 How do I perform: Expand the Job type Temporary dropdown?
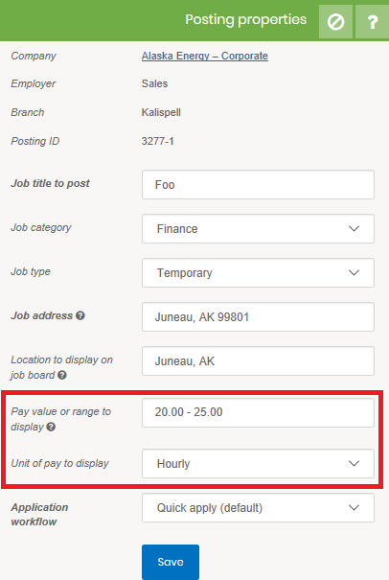tap(258, 272)
